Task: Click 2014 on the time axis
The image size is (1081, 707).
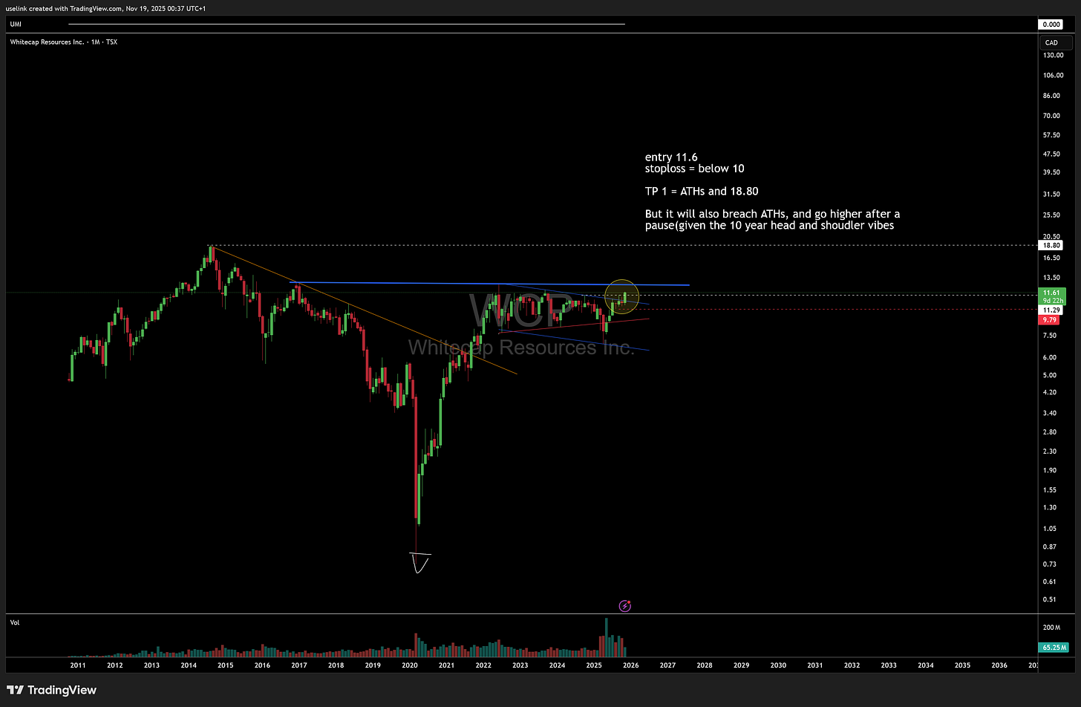Action: (x=189, y=665)
